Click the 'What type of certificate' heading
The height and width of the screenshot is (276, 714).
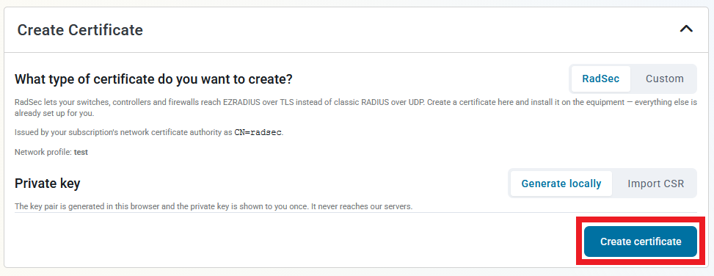[153, 79]
